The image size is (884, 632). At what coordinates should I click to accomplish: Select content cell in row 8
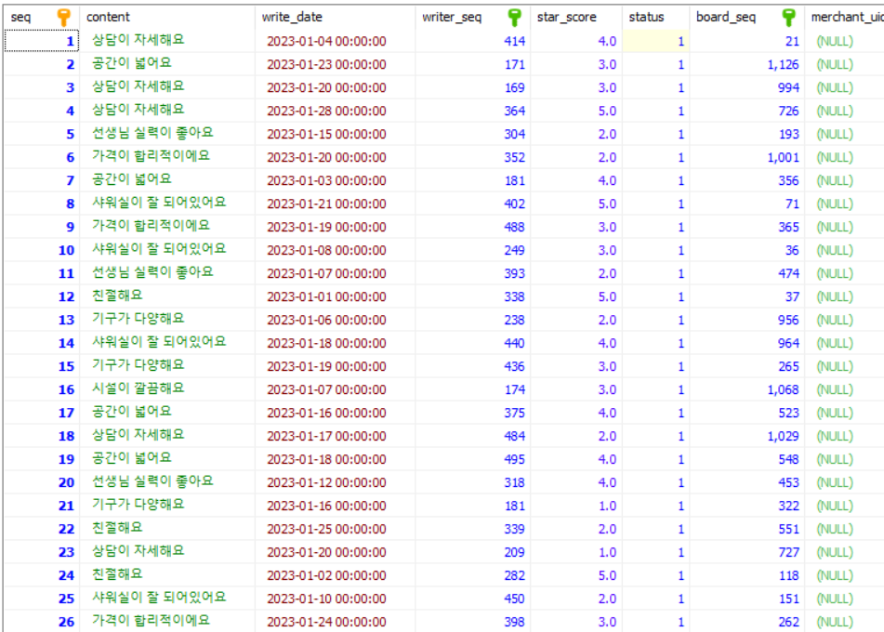(167, 204)
